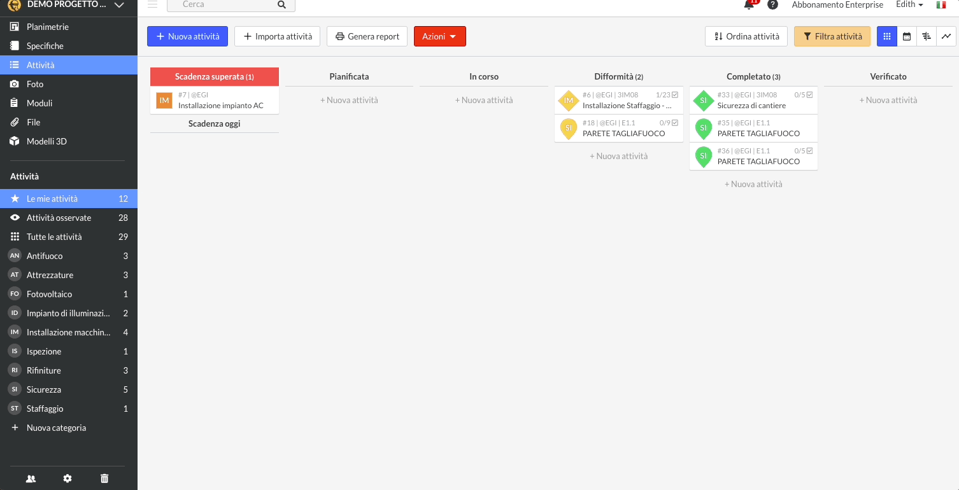Add new activity under Completato column
Image resolution: width=959 pixels, height=490 pixels.
pos(753,184)
